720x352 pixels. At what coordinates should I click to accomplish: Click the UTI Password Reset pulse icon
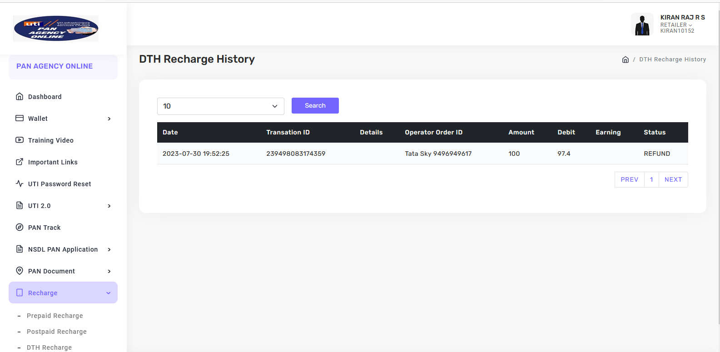(20, 183)
